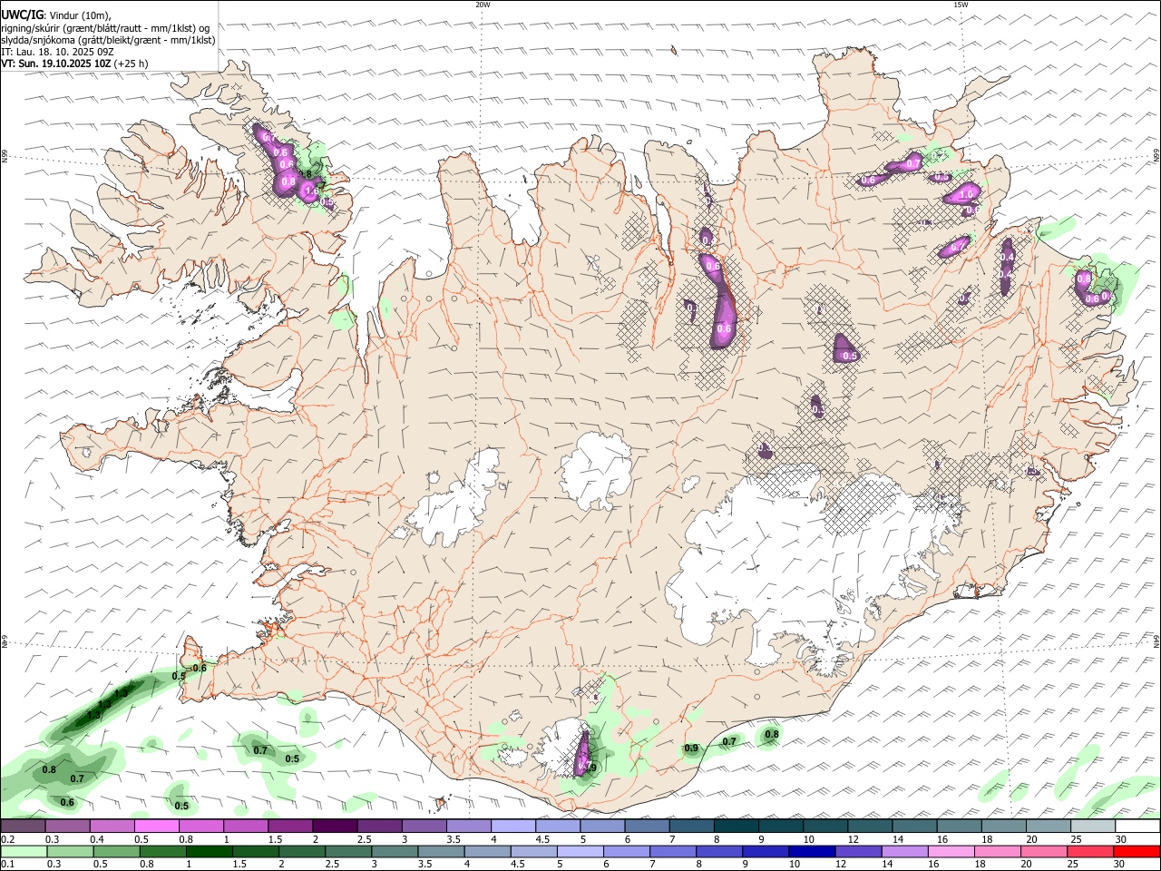
Task: Click the 'slydda/snjókoma' legend description line
Action: pyautogui.click(x=108, y=40)
